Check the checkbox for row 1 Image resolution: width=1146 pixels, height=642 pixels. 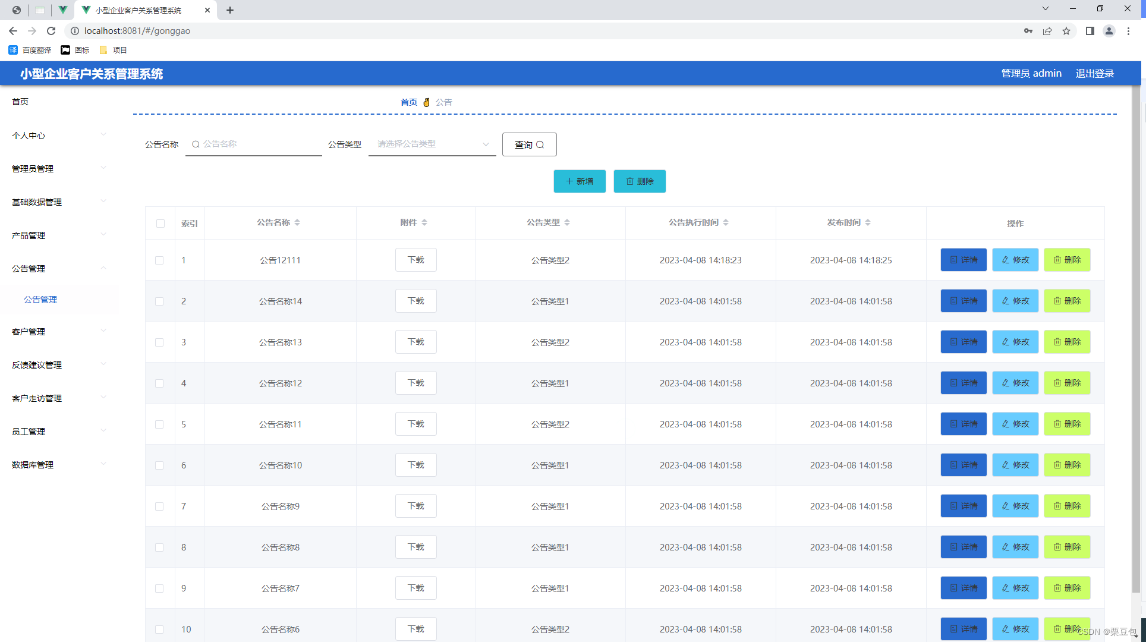(160, 260)
